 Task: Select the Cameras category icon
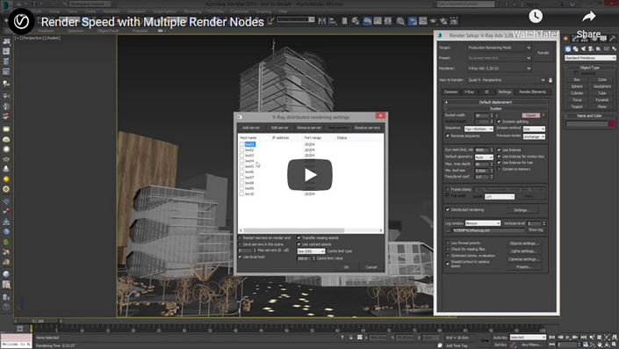point(591,48)
